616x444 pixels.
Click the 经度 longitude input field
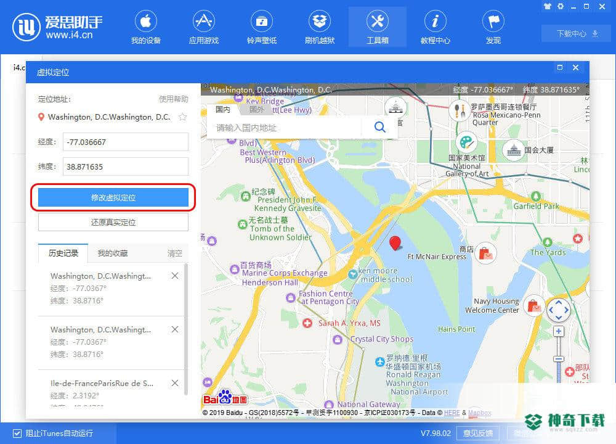(x=125, y=142)
